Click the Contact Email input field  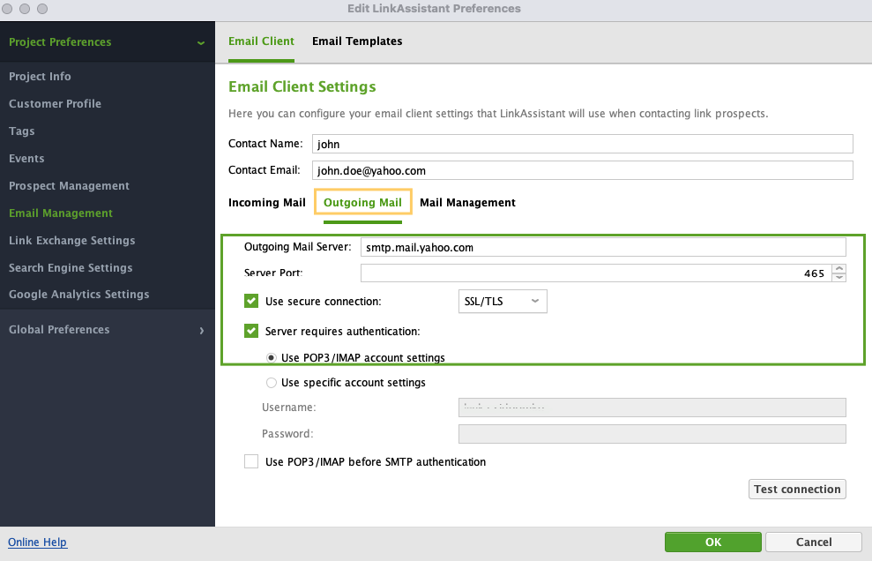(x=582, y=170)
